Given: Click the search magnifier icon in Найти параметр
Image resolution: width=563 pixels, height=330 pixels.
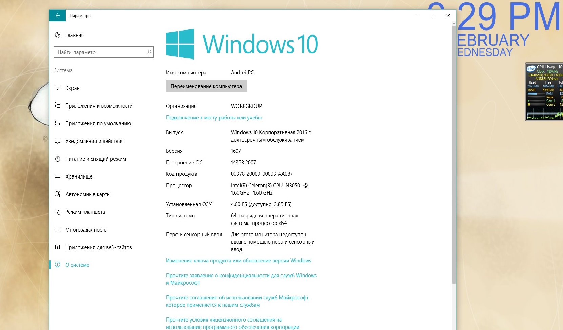Looking at the screenshot, I should pyautogui.click(x=149, y=52).
